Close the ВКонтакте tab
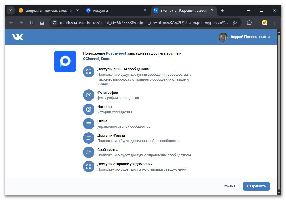286x200 pixels. (x=212, y=10)
